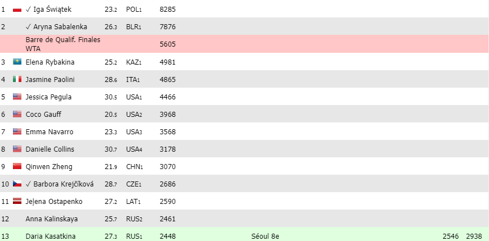
Task: Click the US flag next to Jessica Pegula
Action: click(x=17, y=97)
